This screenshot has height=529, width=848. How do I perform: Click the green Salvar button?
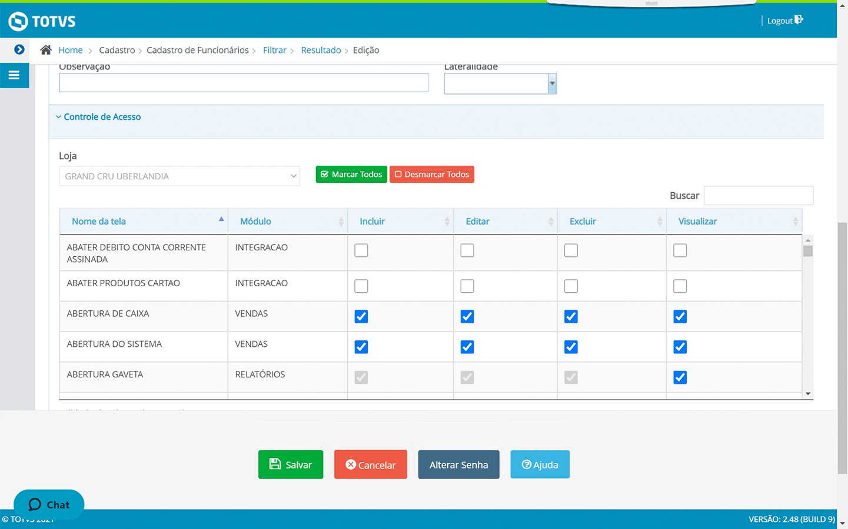pos(291,464)
